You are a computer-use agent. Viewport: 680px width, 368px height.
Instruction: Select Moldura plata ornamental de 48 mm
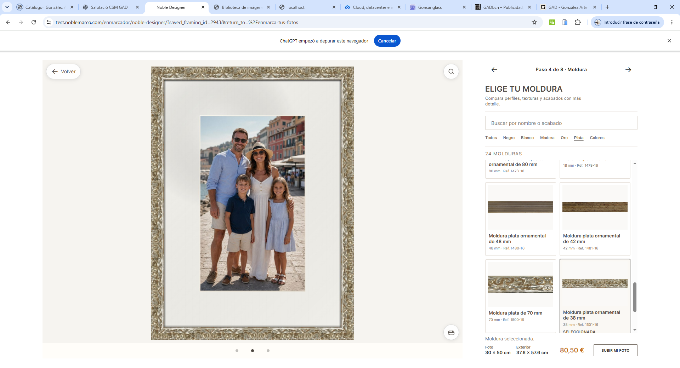(520, 219)
